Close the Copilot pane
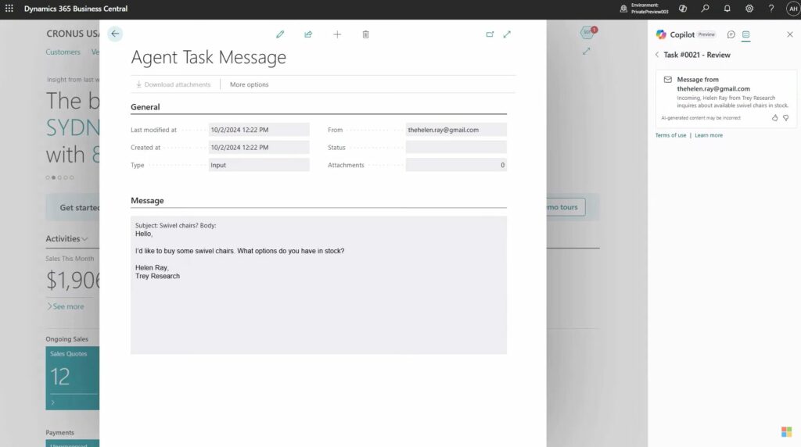 (790, 34)
